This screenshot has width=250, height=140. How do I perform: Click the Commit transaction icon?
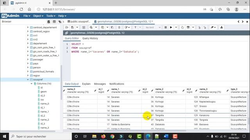pos(199,28)
